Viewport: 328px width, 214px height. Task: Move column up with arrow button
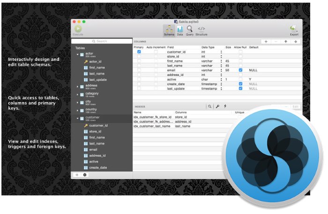(x=285, y=42)
